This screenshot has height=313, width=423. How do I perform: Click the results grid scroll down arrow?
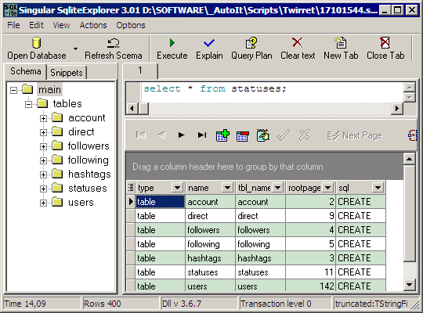pyautogui.click(x=409, y=285)
